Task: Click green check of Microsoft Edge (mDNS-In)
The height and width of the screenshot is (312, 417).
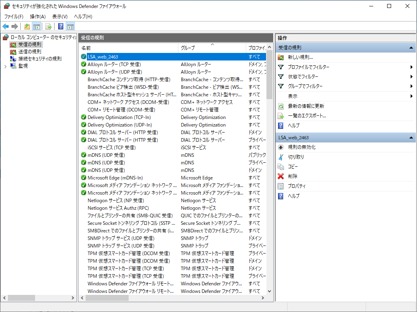Action: [84, 177]
